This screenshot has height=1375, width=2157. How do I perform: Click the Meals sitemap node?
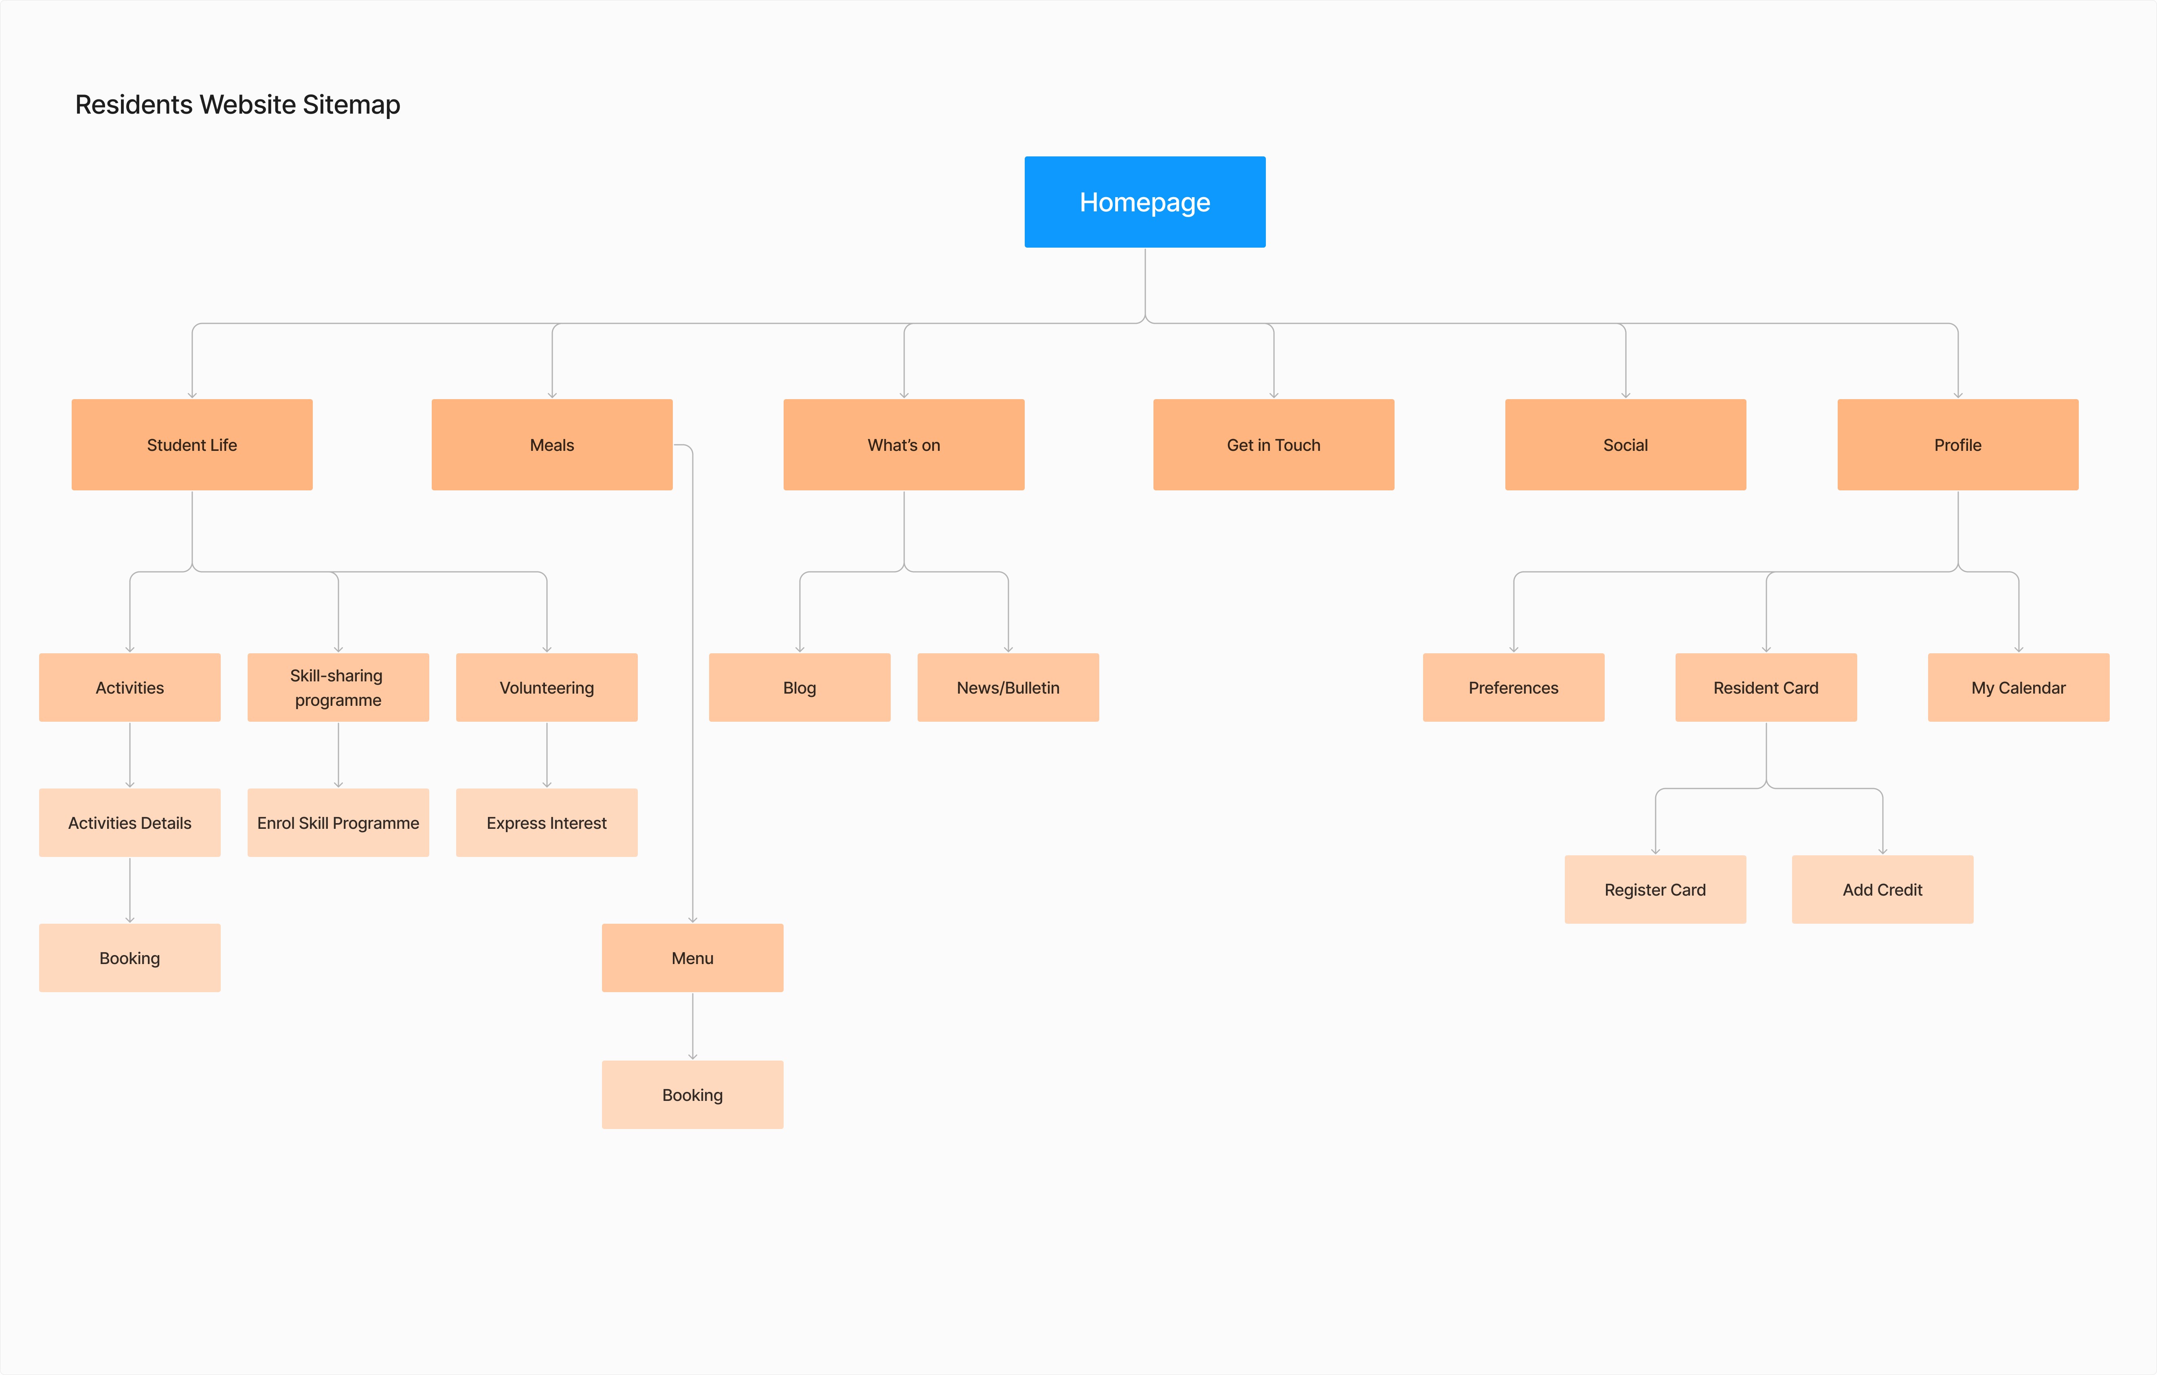pos(552,444)
